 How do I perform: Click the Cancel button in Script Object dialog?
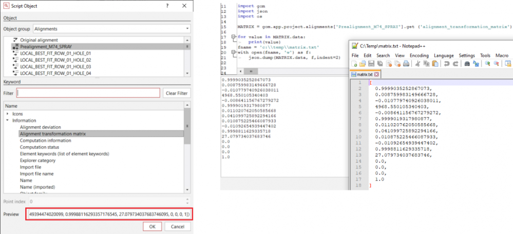tap(178, 226)
